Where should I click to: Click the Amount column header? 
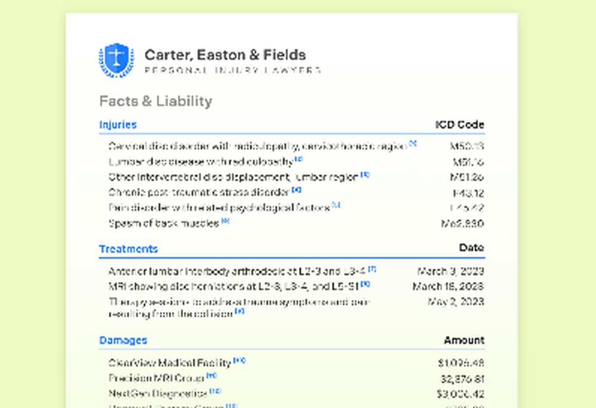click(464, 340)
